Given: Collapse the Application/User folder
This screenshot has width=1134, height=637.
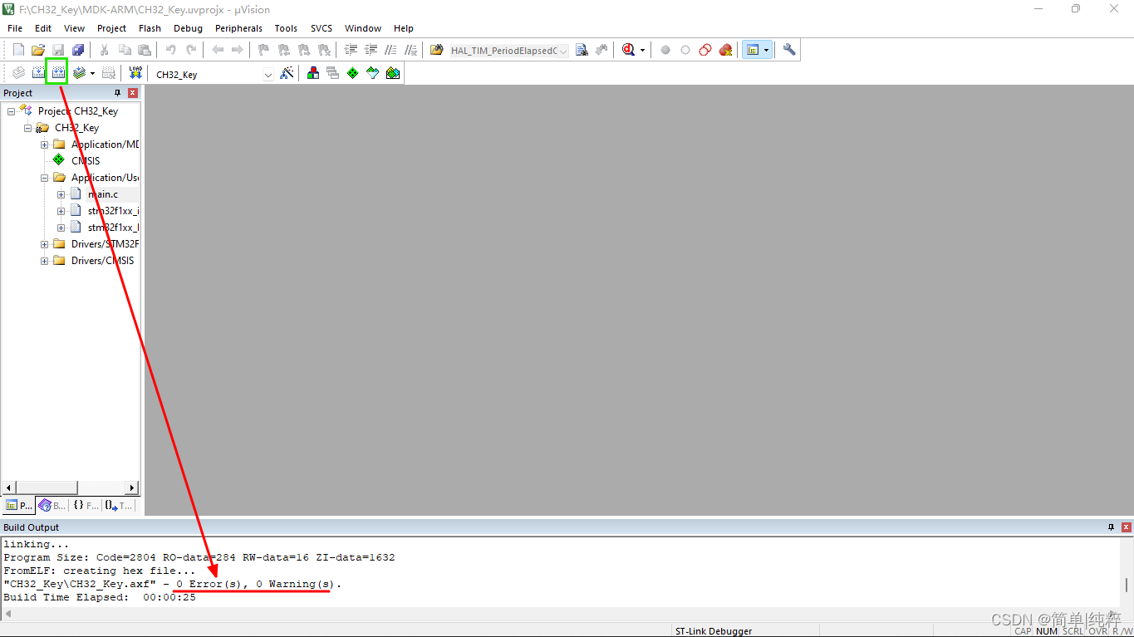Looking at the screenshot, I should coord(44,178).
